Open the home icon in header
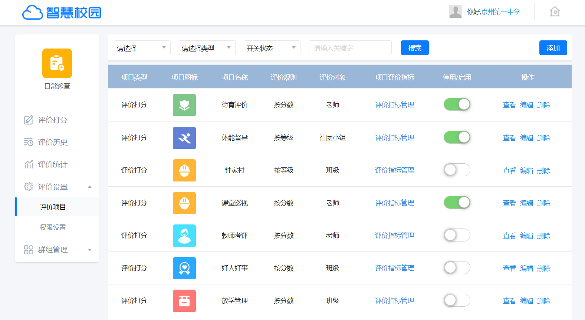Viewport: 585px width, 320px height. [x=555, y=11]
